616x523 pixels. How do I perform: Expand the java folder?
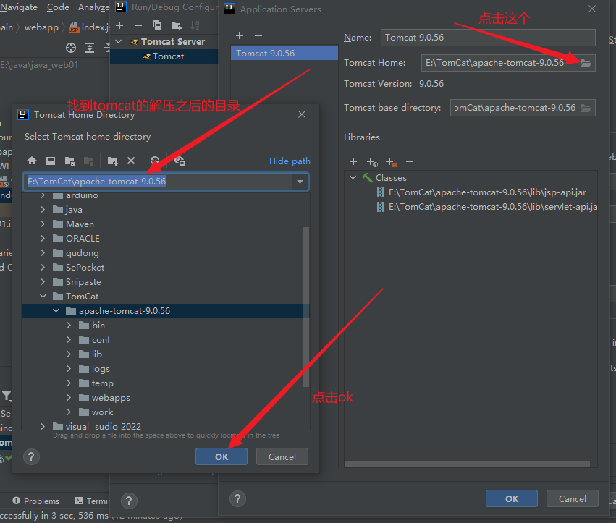(43, 210)
